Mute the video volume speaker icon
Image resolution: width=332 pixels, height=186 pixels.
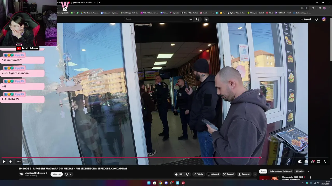(x=11, y=161)
